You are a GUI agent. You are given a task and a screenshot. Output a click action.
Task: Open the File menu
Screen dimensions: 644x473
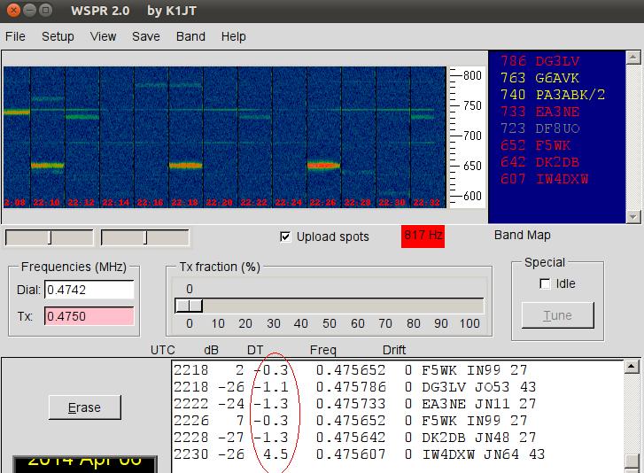[x=15, y=36]
